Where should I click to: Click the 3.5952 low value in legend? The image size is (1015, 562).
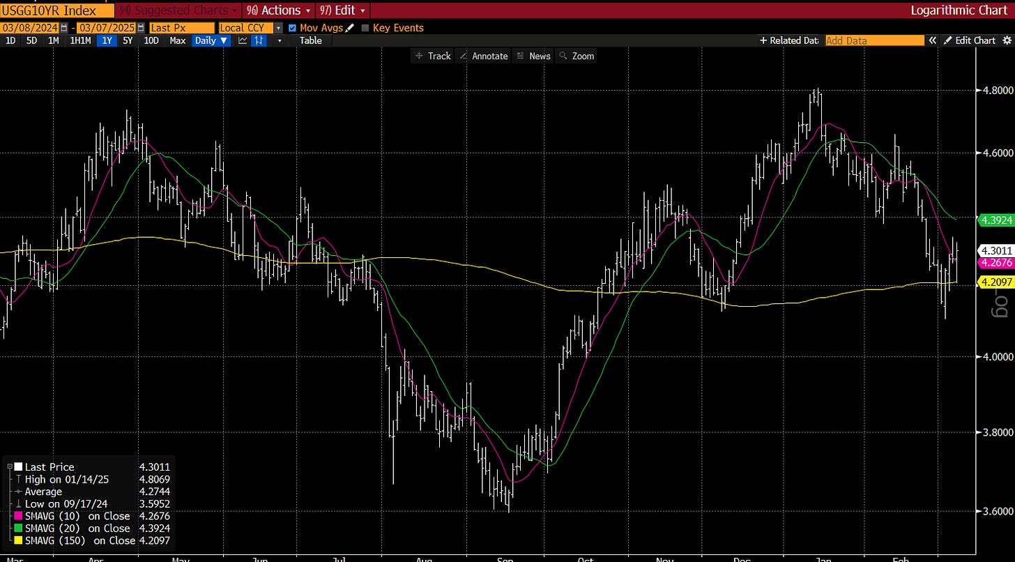pos(154,503)
